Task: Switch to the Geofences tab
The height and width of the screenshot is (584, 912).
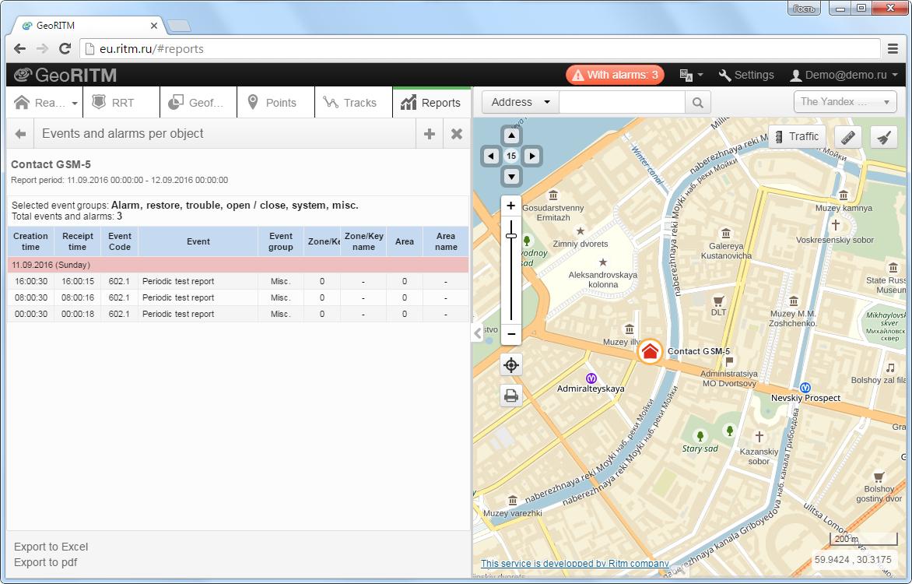Action: click(x=198, y=103)
